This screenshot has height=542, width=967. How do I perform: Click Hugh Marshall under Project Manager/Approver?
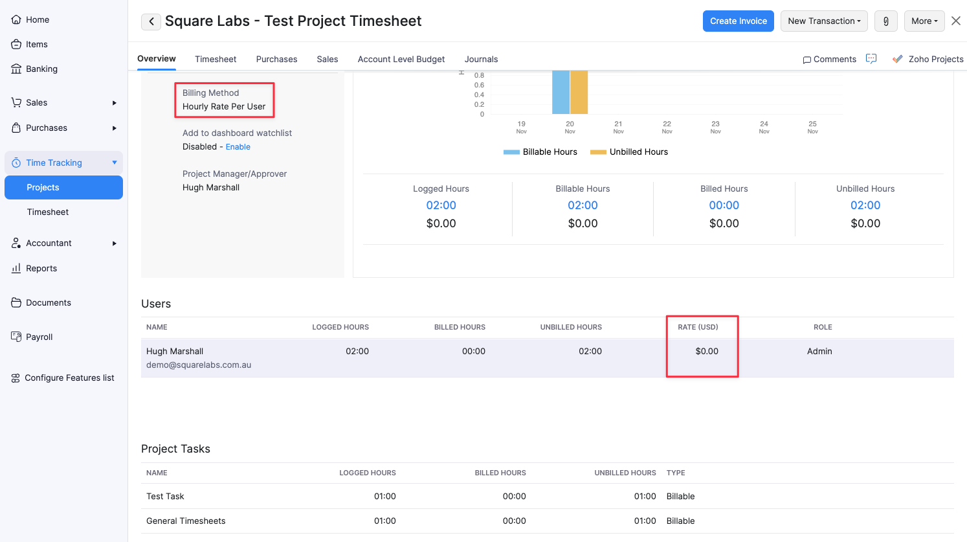[x=211, y=188]
